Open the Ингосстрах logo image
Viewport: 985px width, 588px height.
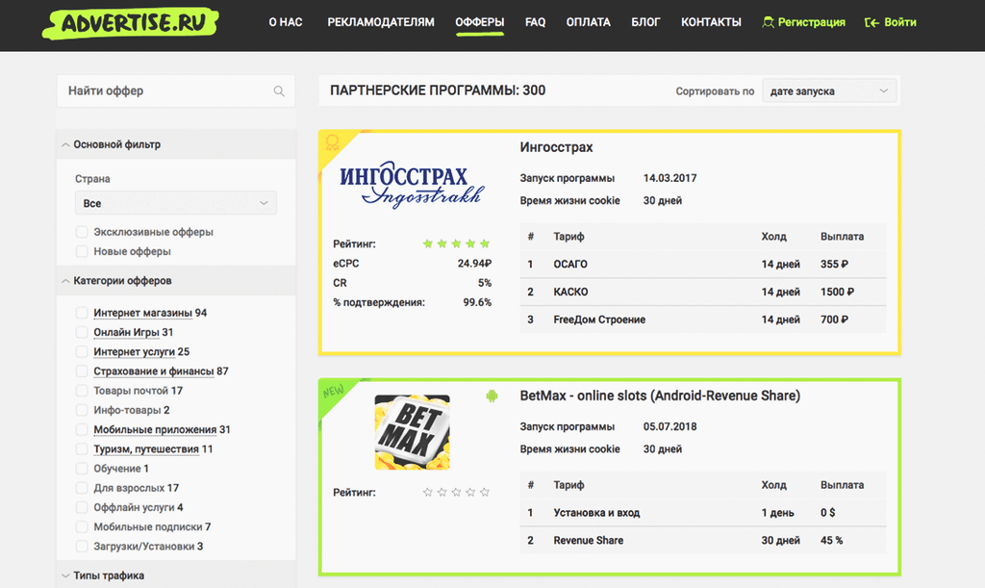pyautogui.click(x=412, y=184)
